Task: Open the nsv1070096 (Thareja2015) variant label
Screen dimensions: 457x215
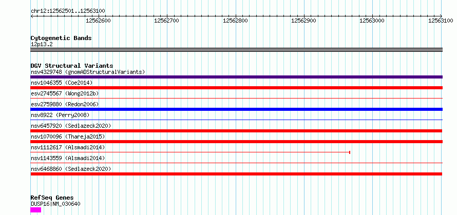Action: click(x=68, y=136)
